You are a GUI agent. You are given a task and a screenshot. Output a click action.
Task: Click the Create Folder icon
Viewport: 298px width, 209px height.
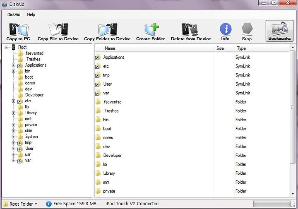[x=151, y=32]
